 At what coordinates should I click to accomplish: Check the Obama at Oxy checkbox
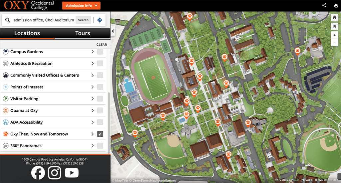pos(100,110)
